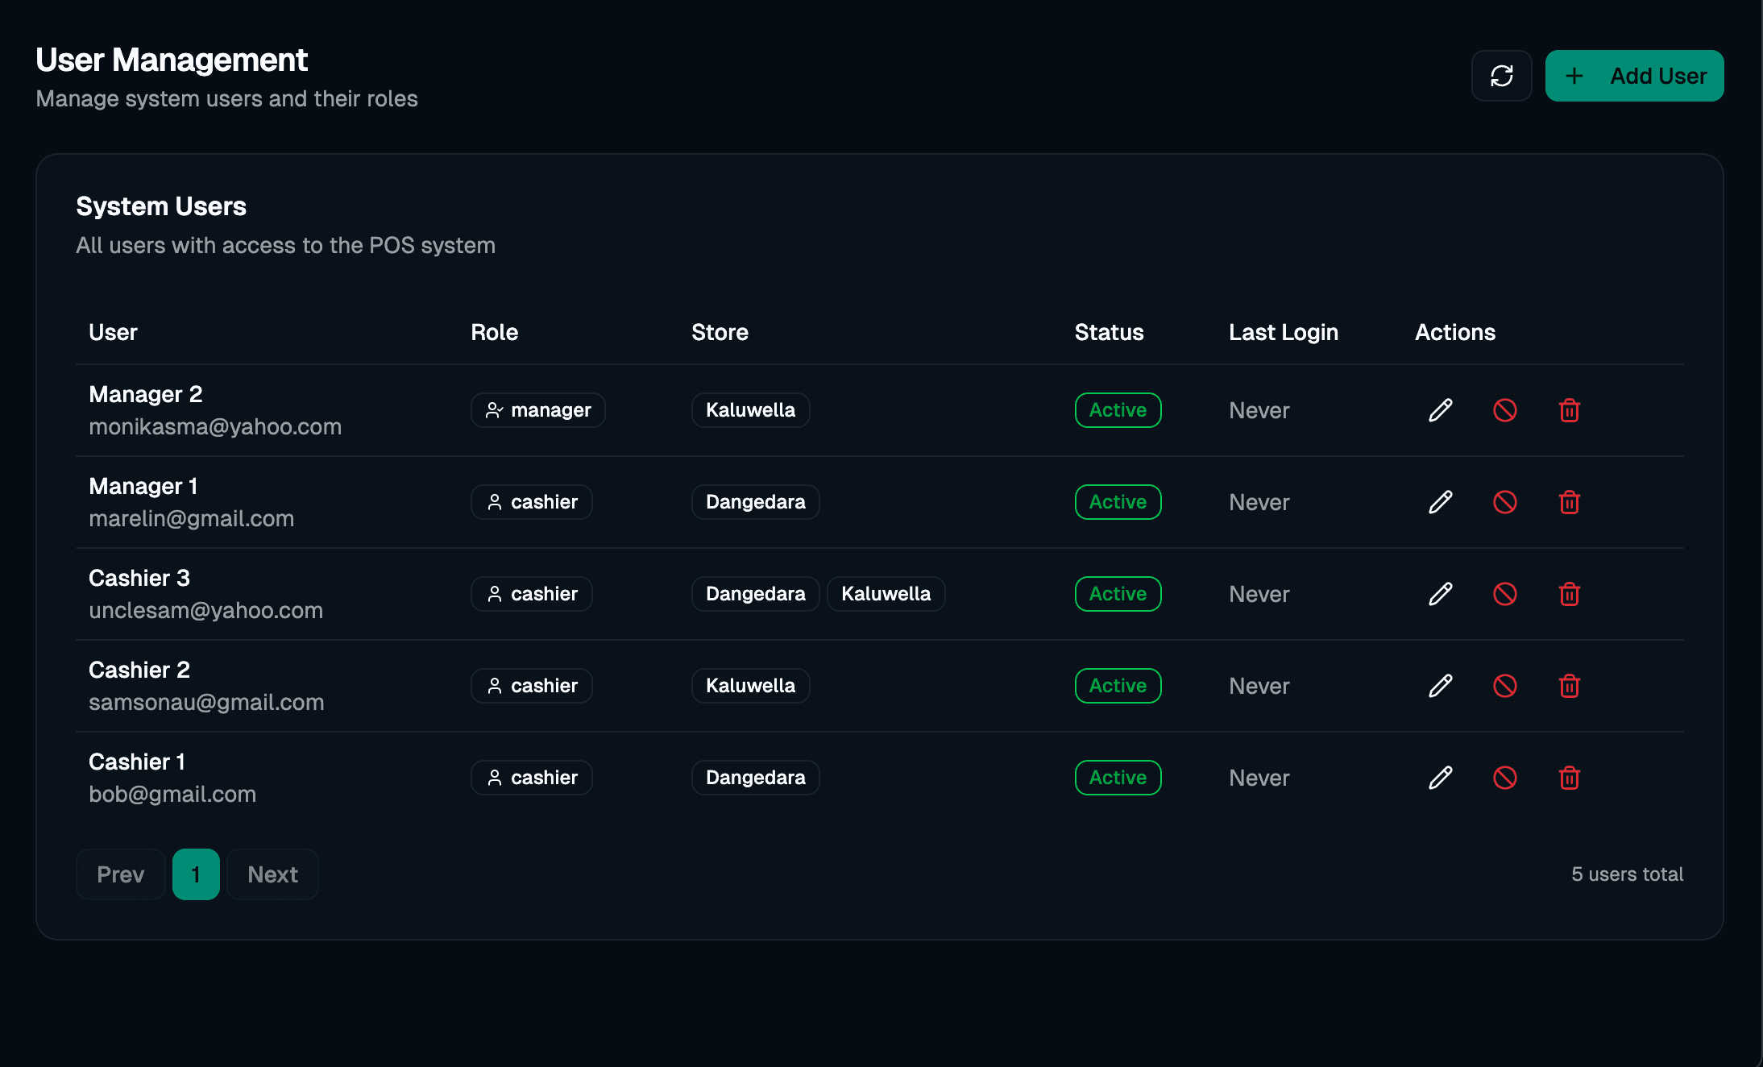Click the edit pencil icon for Cashier 1

point(1441,778)
